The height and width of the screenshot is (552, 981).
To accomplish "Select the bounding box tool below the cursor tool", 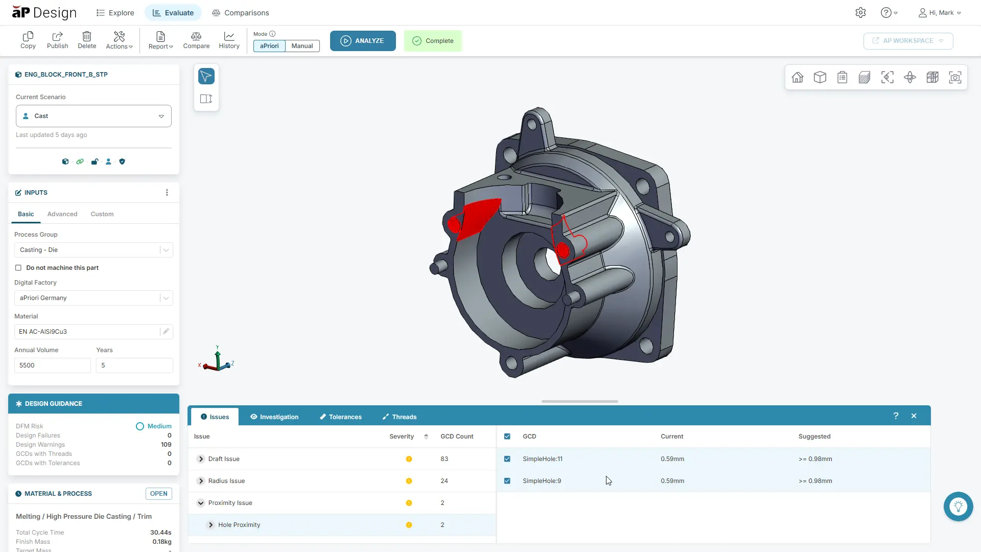I will tap(205, 99).
